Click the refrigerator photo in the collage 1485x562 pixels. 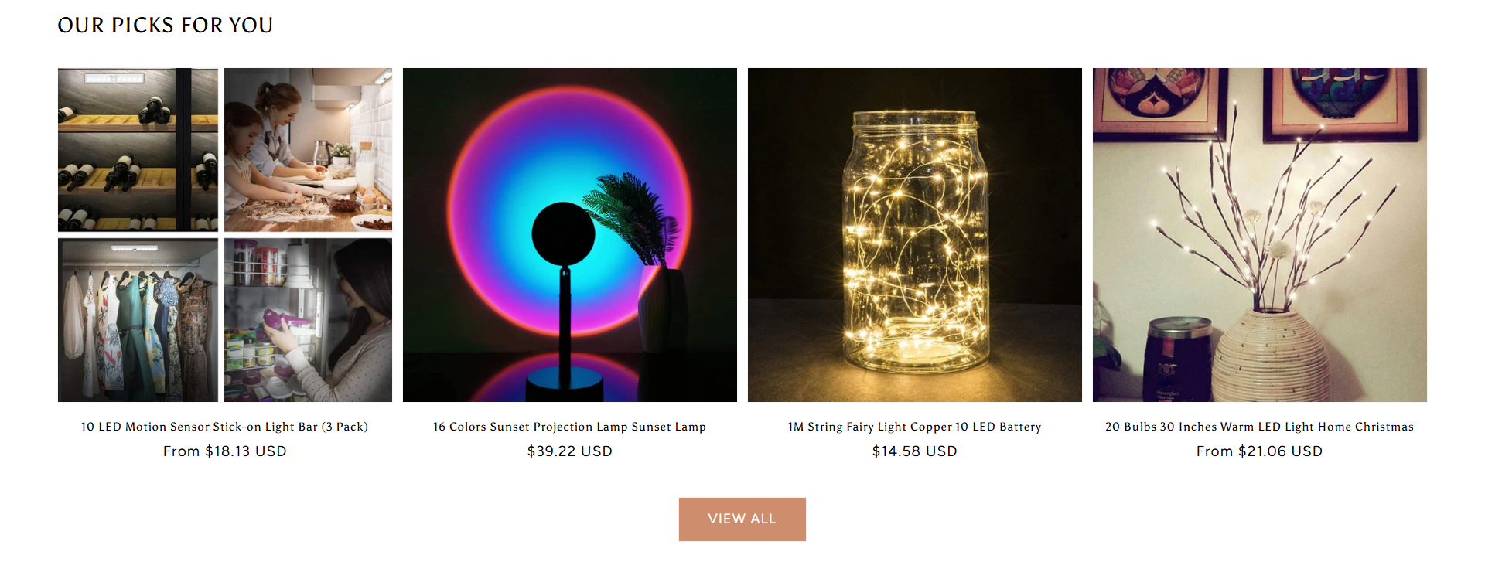308,320
